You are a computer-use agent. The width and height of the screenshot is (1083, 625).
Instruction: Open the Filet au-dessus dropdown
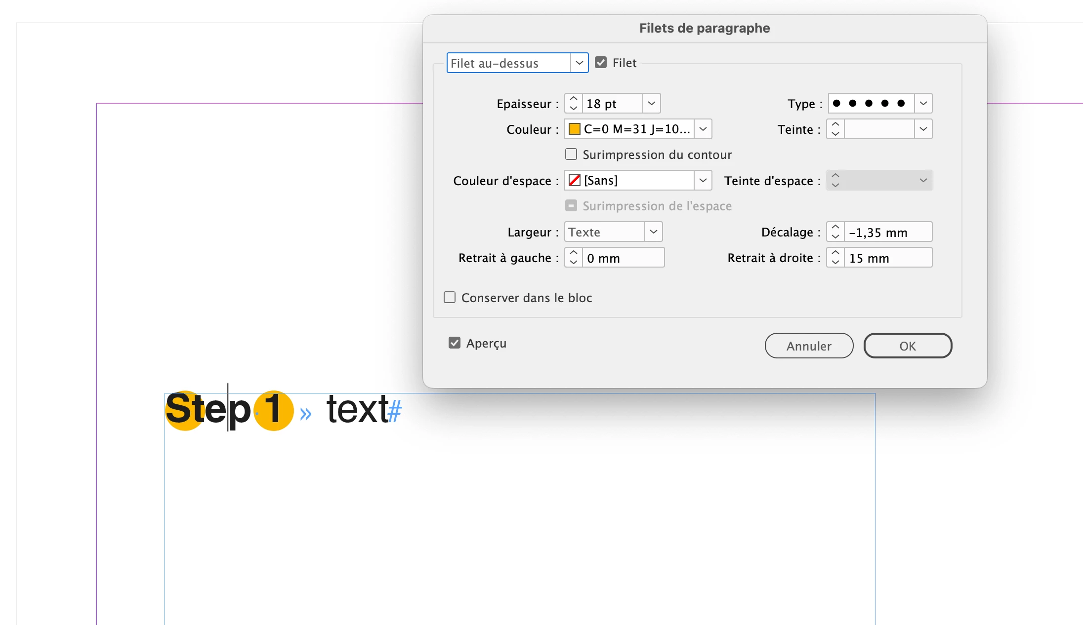coord(579,63)
